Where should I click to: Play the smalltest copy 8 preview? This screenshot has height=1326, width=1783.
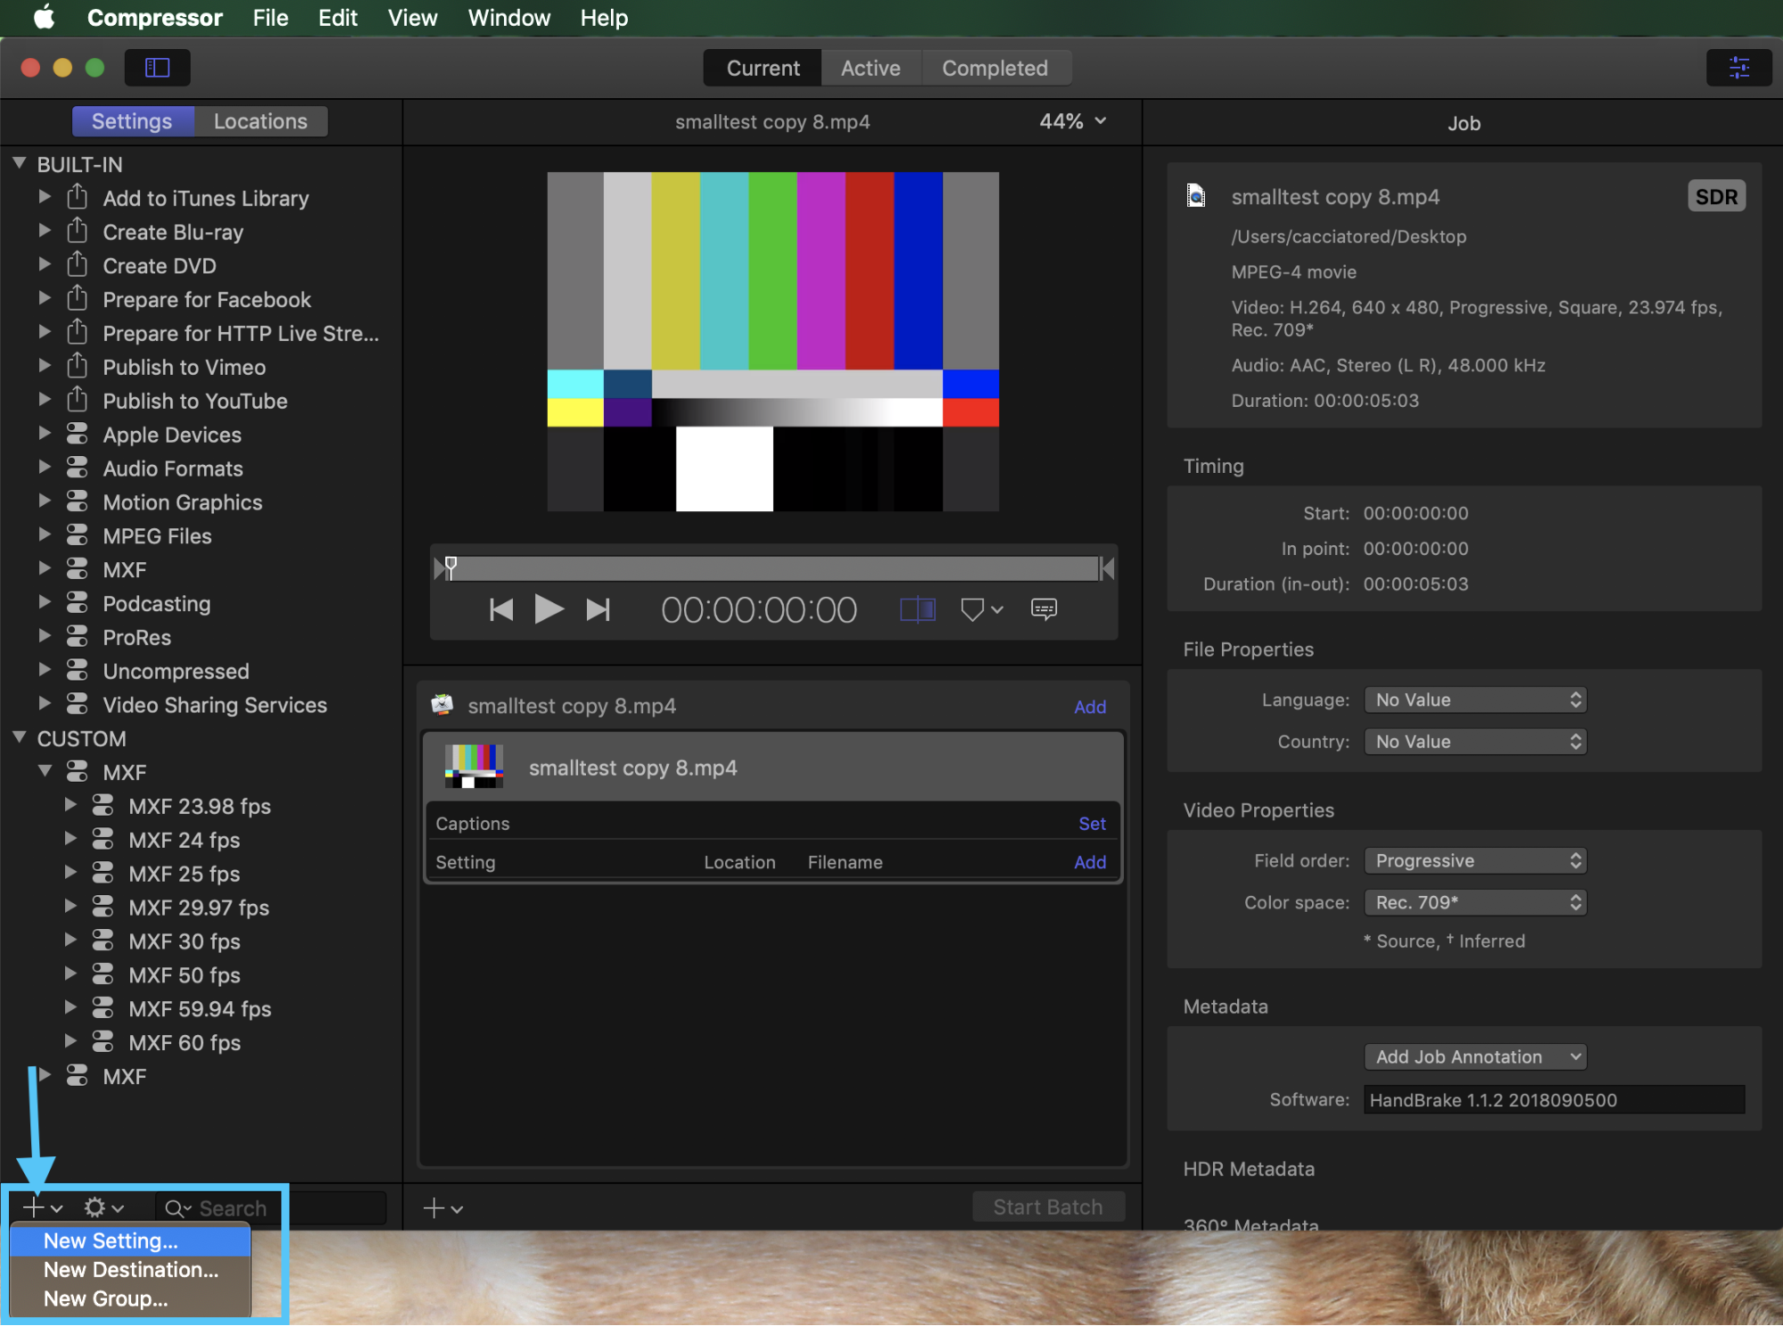[549, 609]
